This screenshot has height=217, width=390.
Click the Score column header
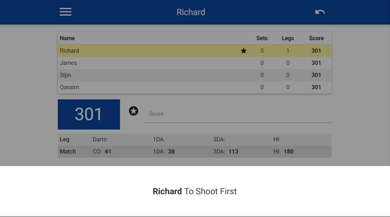click(316, 38)
